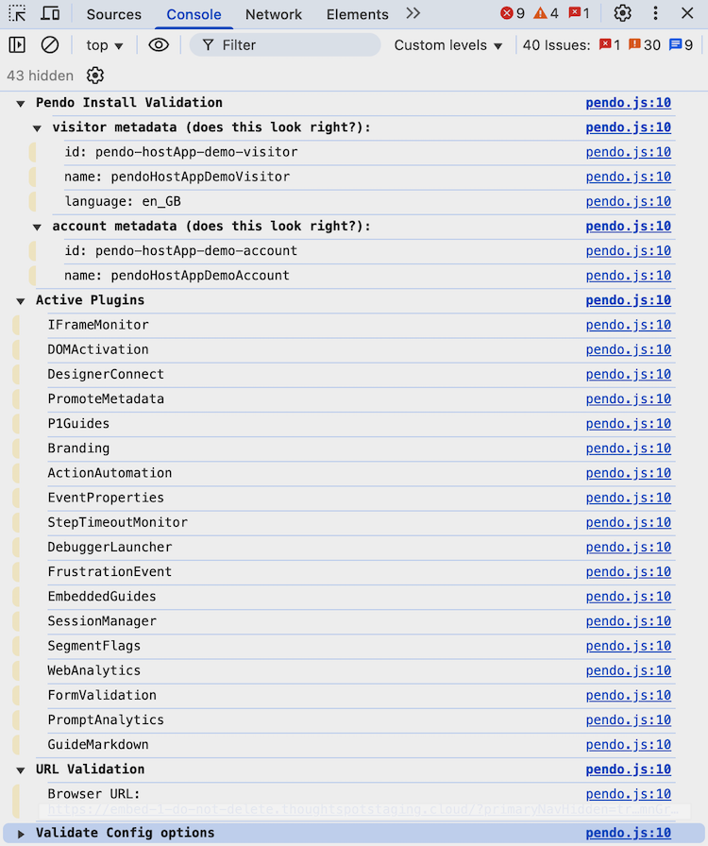Click the issues flag badge showing 1
The width and height of the screenshot is (708, 846).
point(579,13)
